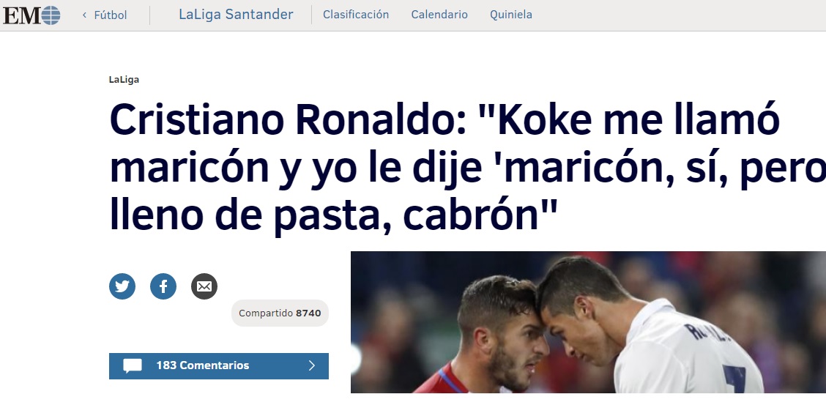Send the article via email icon
Viewport: 826px width, 416px height.
pos(204,286)
